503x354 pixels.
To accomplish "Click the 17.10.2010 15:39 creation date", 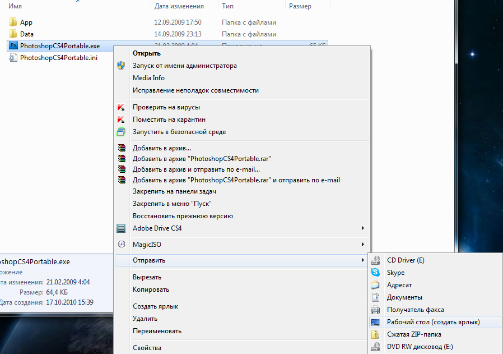I will [69, 302].
